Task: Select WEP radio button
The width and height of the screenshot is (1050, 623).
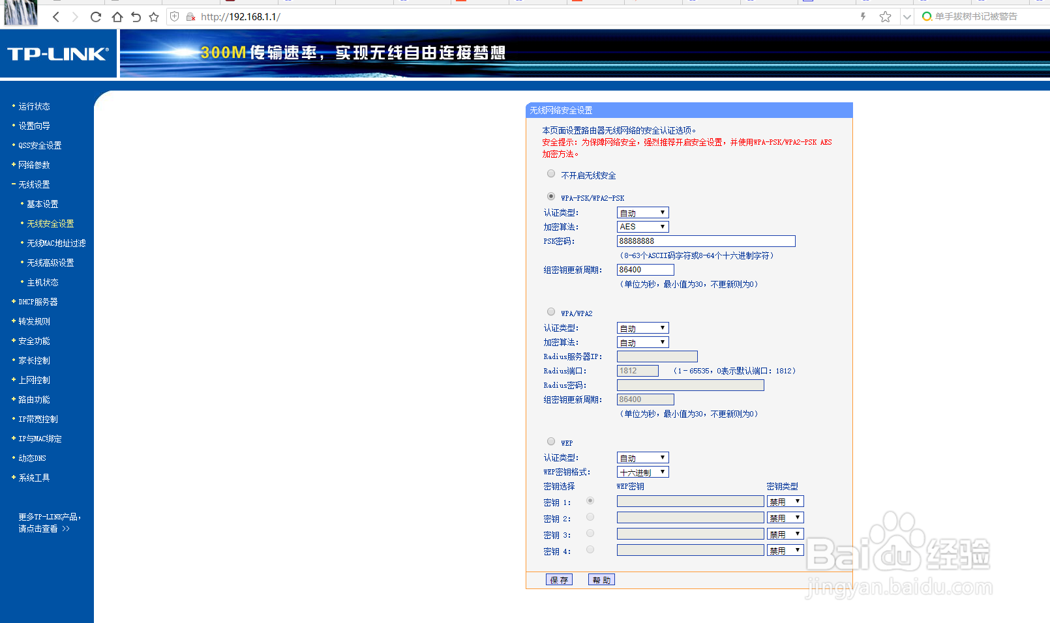Action: pyautogui.click(x=551, y=441)
